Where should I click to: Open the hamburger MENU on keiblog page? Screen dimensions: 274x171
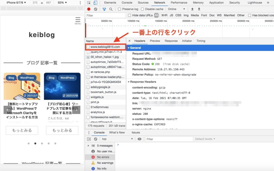pyautogui.click(x=78, y=21)
